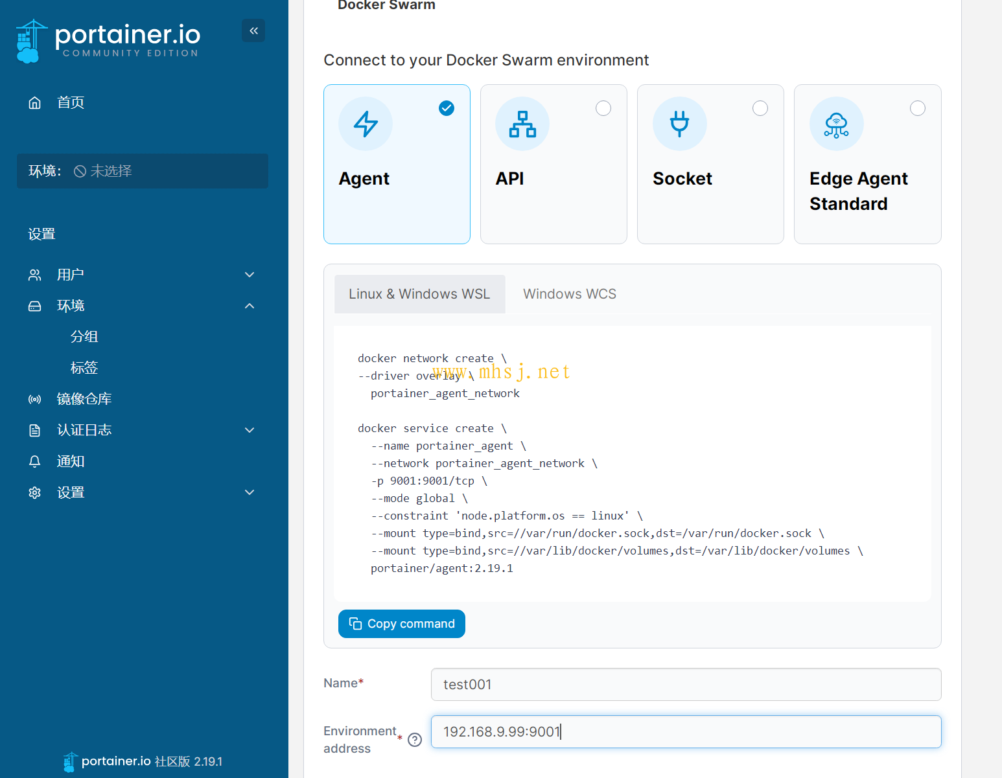The image size is (1002, 778).
Task: Click the 社区版 2.19.1 version text
Action: [189, 762]
